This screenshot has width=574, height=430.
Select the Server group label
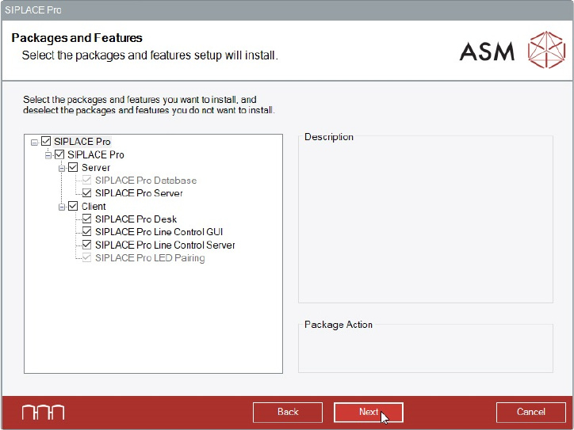tap(96, 167)
